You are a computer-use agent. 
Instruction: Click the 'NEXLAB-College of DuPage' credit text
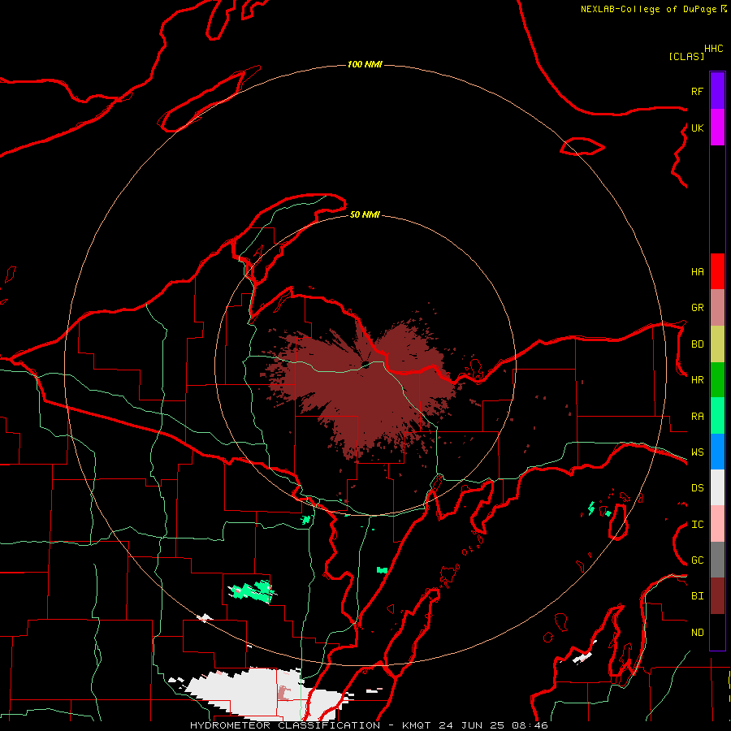[x=648, y=9]
